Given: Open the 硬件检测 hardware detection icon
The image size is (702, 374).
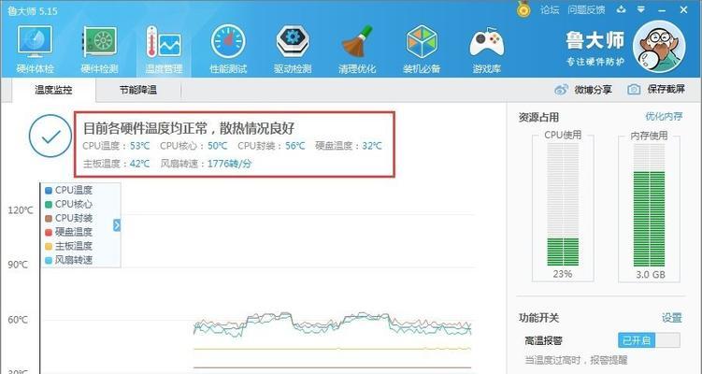Looking at the screenshot, I should pyautogui.click(x=99, y=42).
